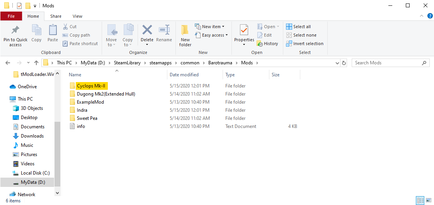Viewport: 434px width, 205px height.
Task: Switch to the View ribbon tab
Action: (77, 16)
